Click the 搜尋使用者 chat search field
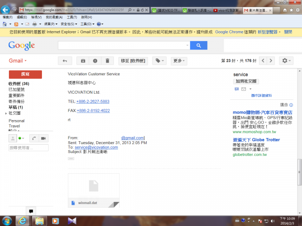The width and height of the screenshot is (302, 226). pos(28,148)
